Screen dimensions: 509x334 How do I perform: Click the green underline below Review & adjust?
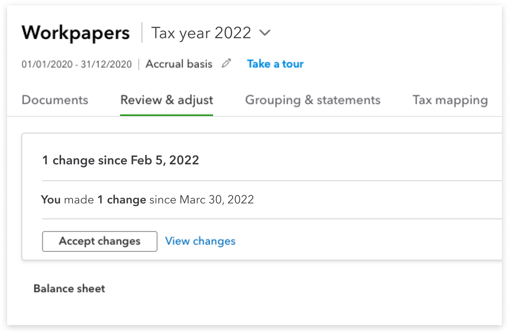point(166,115)
